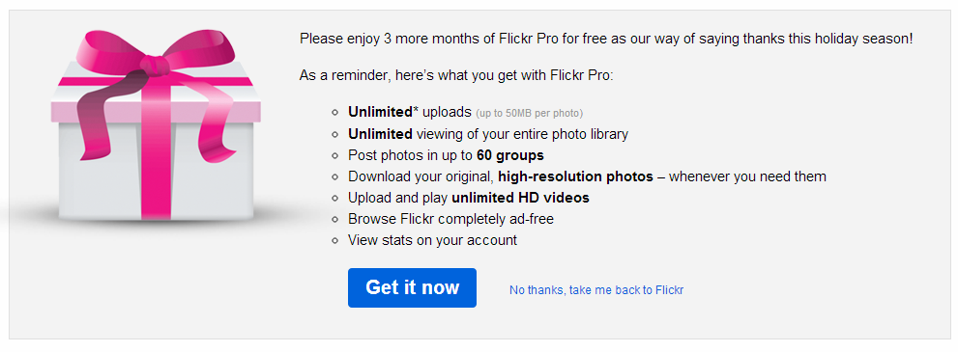
Task: Click the bullet marker beside Unlimited uploads
Action: [x=334, y=113]
